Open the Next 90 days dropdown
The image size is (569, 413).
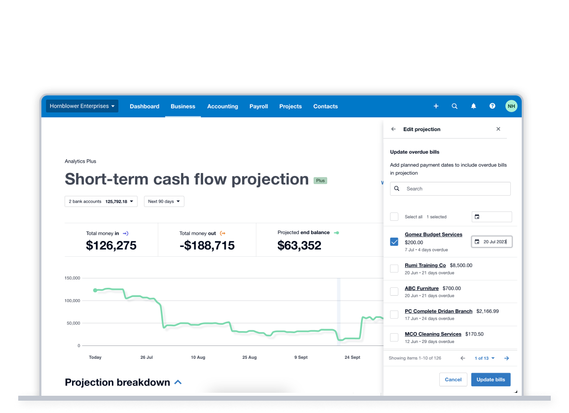click(x=164, y=201)
